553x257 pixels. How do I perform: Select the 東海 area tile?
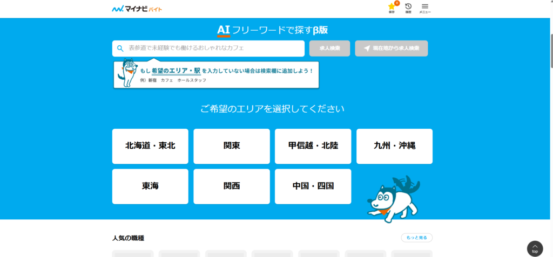click(150, 186)
